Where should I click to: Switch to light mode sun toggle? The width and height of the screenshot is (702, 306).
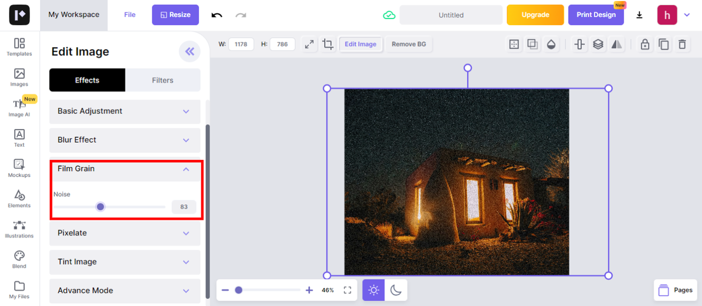point(373,290)
